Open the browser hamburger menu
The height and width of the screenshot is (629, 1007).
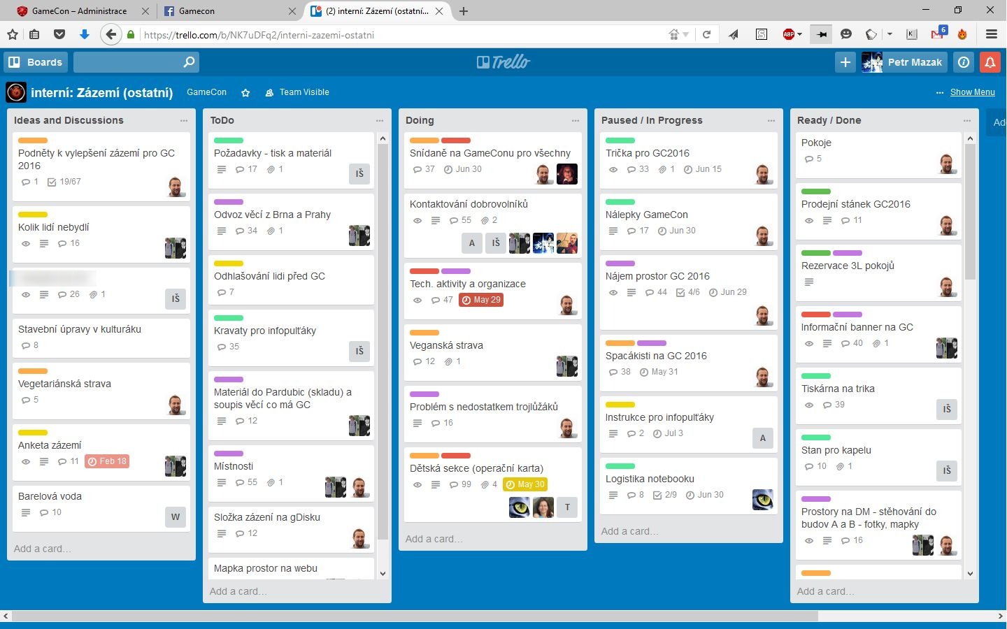tap(991, 34)
